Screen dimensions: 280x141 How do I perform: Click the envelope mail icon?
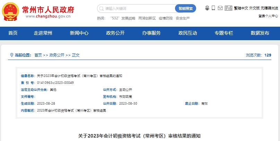[x=220, y=8]
